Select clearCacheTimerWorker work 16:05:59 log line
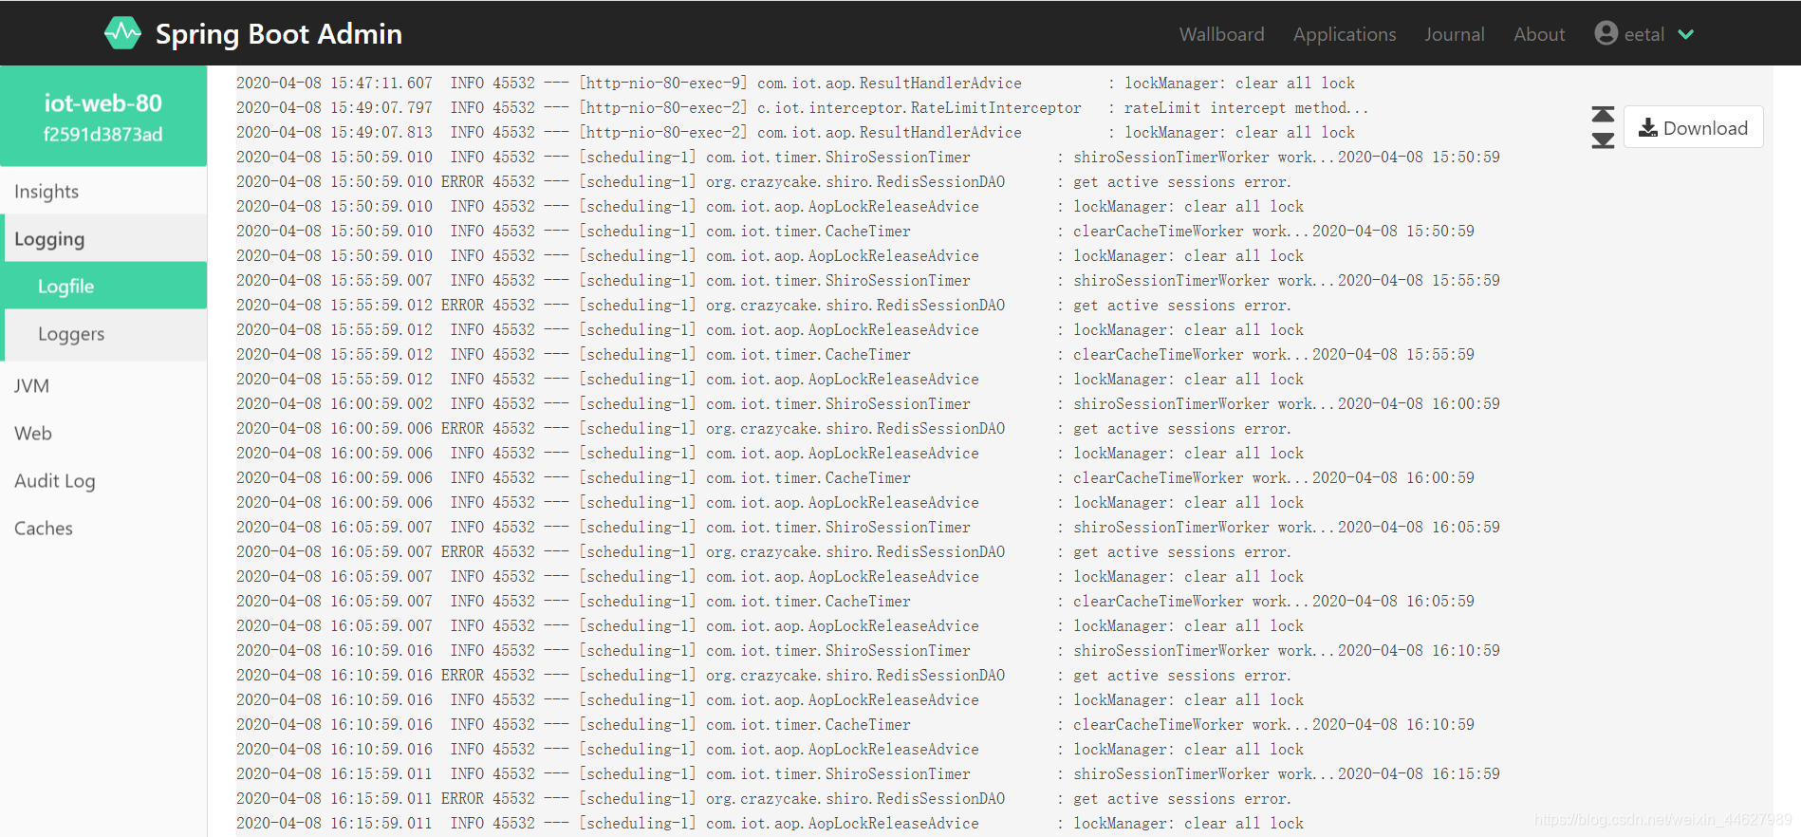This screenshot has width=1801, height=837. point(855,602)
